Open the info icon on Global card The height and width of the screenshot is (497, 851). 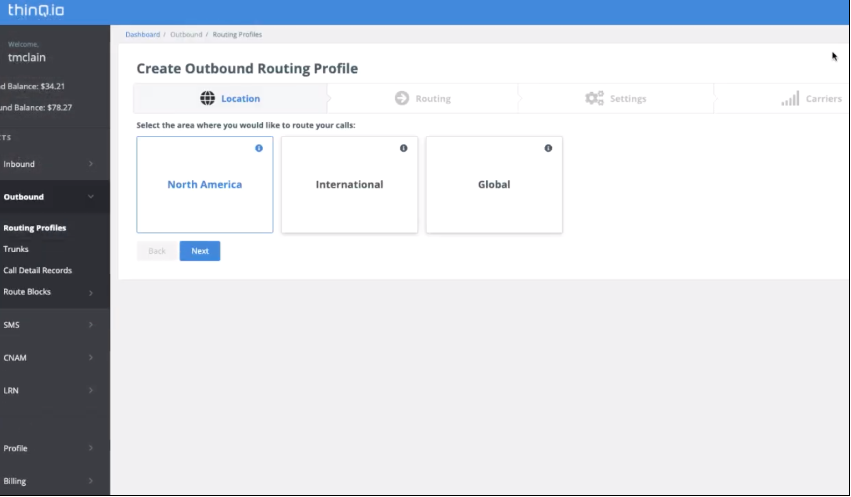tap(548, 148)
